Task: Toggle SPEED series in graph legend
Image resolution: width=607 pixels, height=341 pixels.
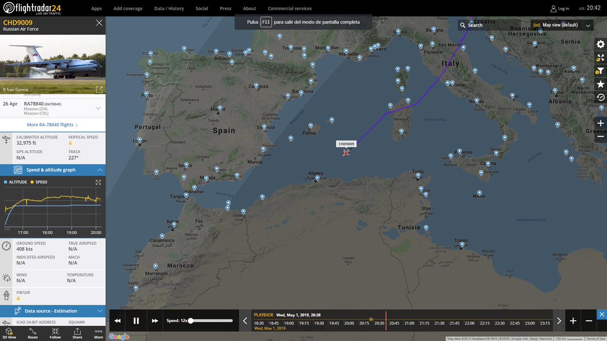Action: click(39, 182)
